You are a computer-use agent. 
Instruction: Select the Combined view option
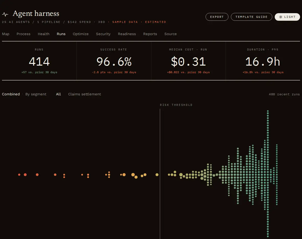tap(11, 94)
